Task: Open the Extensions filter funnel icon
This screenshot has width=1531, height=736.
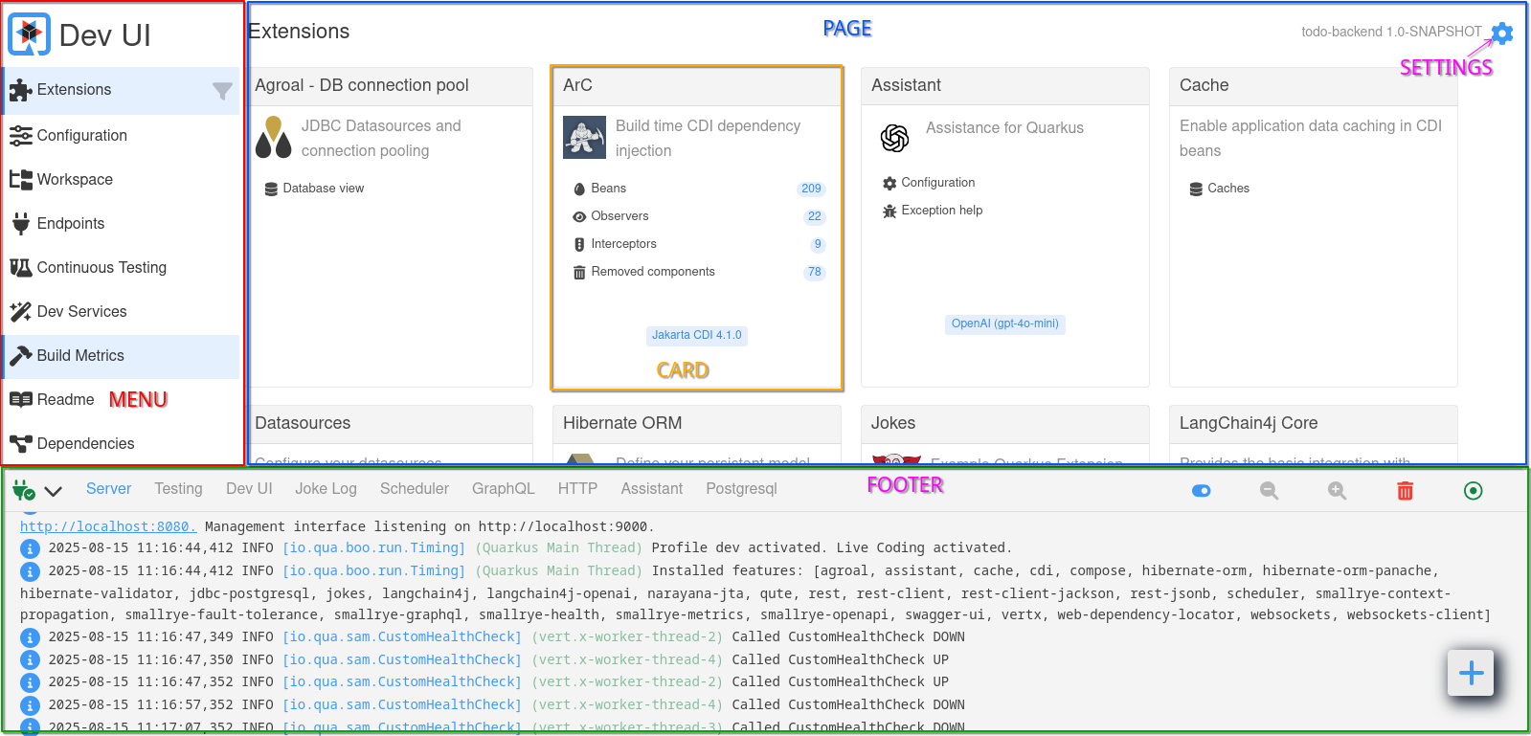Action: coord(222,91)
